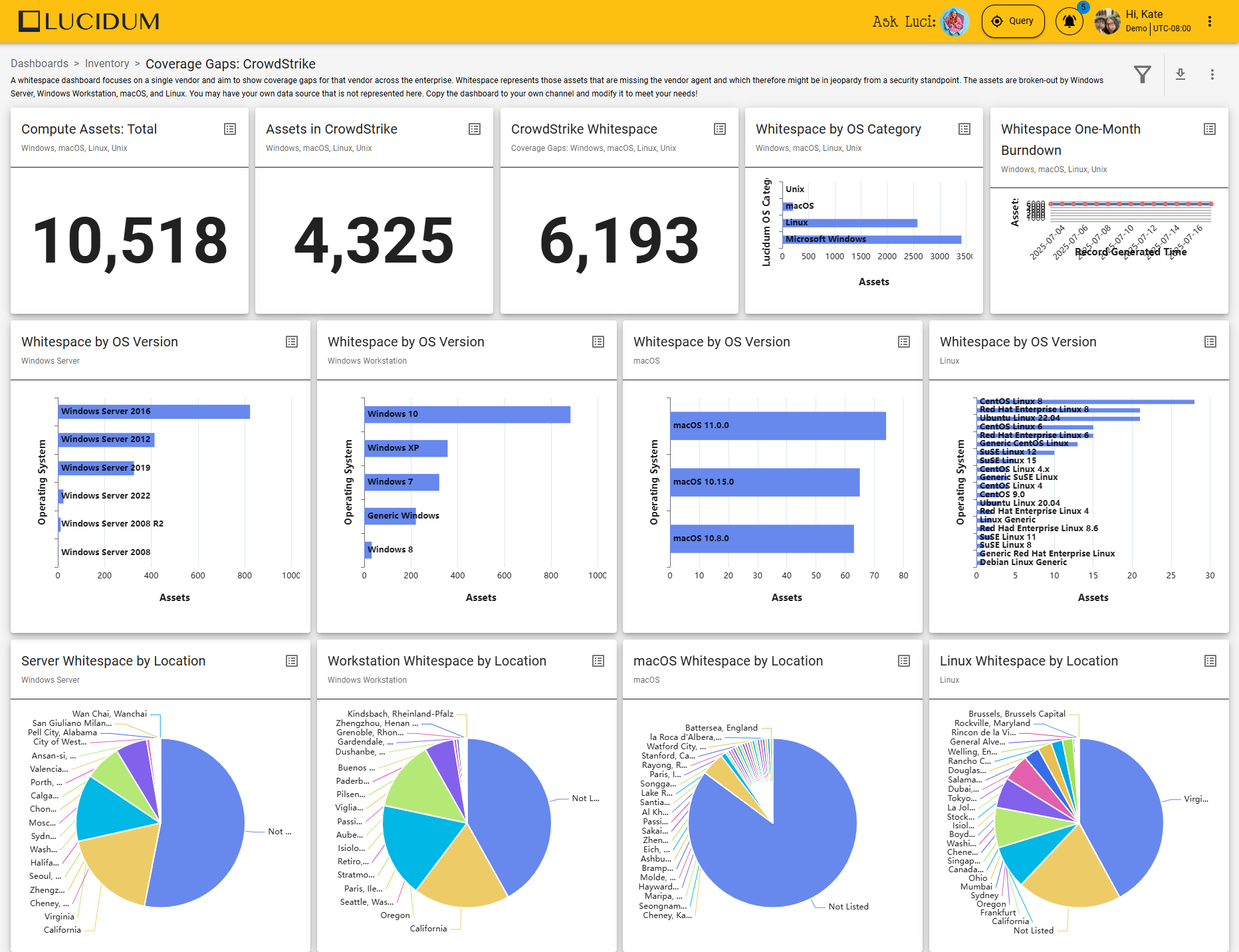This screenshot has width=1239, height=952.
Task: Click Not Listed label on macOS pie
Action: pyautogui.click(x=848, y=907)
